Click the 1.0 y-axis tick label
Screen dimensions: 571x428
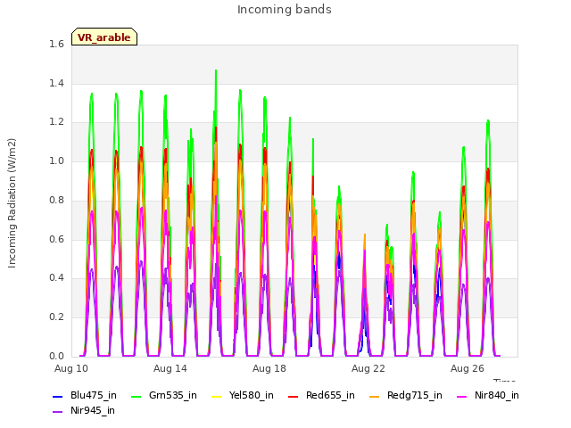click(56, 160)
